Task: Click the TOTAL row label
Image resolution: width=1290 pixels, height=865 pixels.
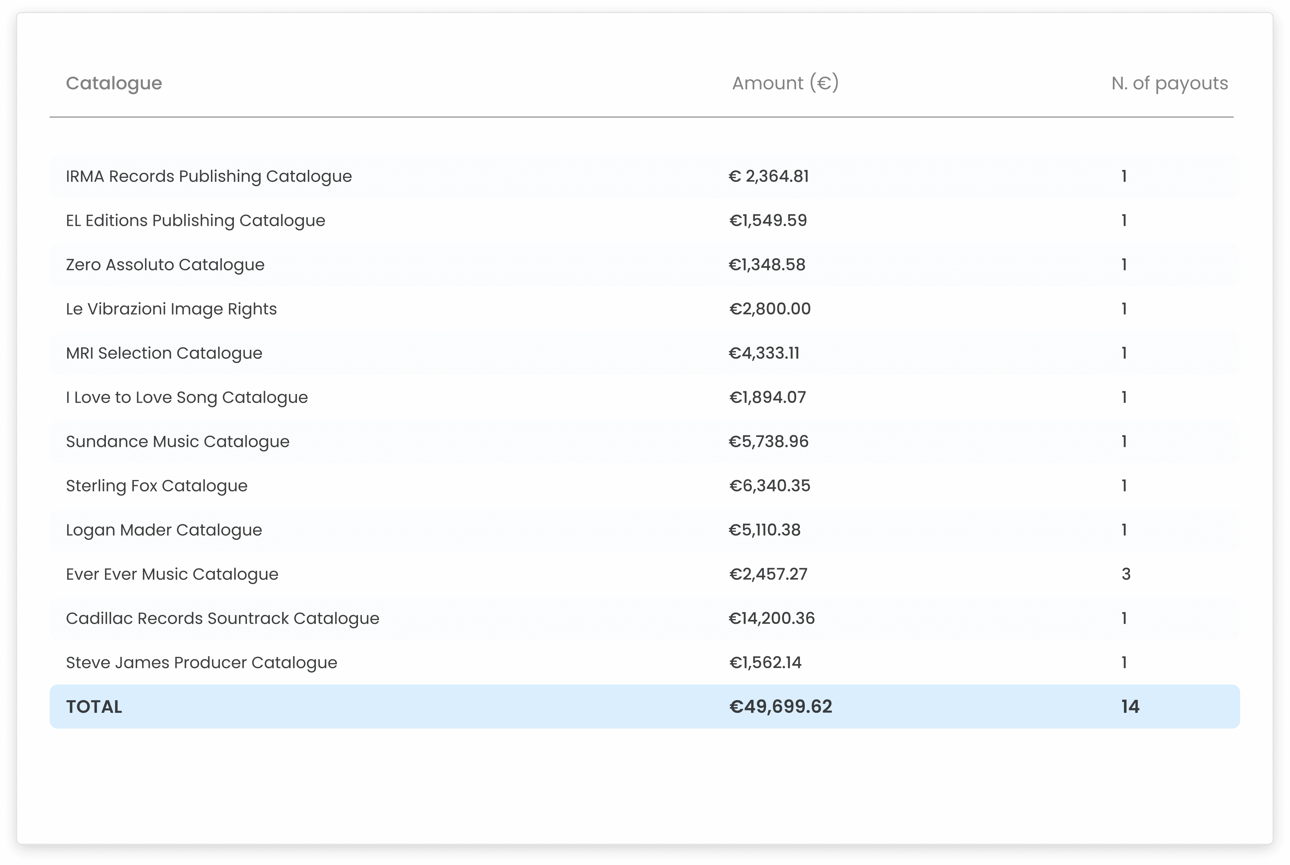Action: point(94,707)
